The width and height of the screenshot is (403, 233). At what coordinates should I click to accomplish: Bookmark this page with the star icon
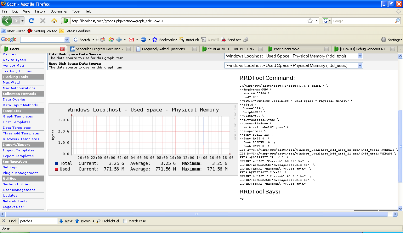click(310, 21)
